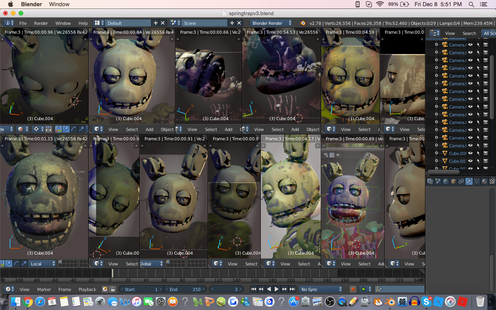Toggle automatic keyframe record button
Screen dimensions: 496x310
(353, 289)
